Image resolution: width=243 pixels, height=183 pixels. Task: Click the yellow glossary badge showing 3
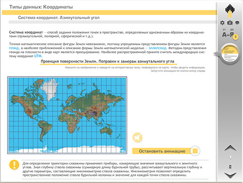[x=236, y=37]
